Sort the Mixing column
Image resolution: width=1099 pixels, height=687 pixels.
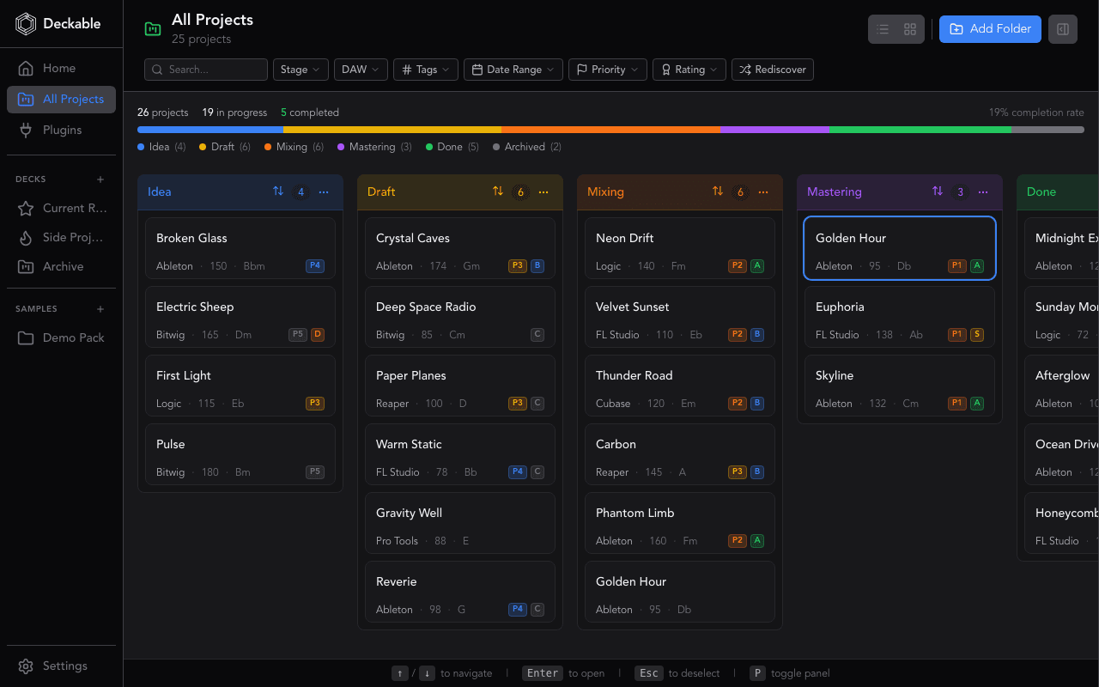[718, 192]
